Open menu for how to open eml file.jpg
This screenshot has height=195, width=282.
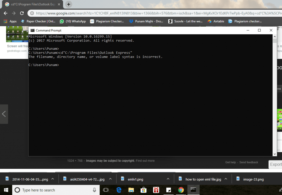point(226,179)
